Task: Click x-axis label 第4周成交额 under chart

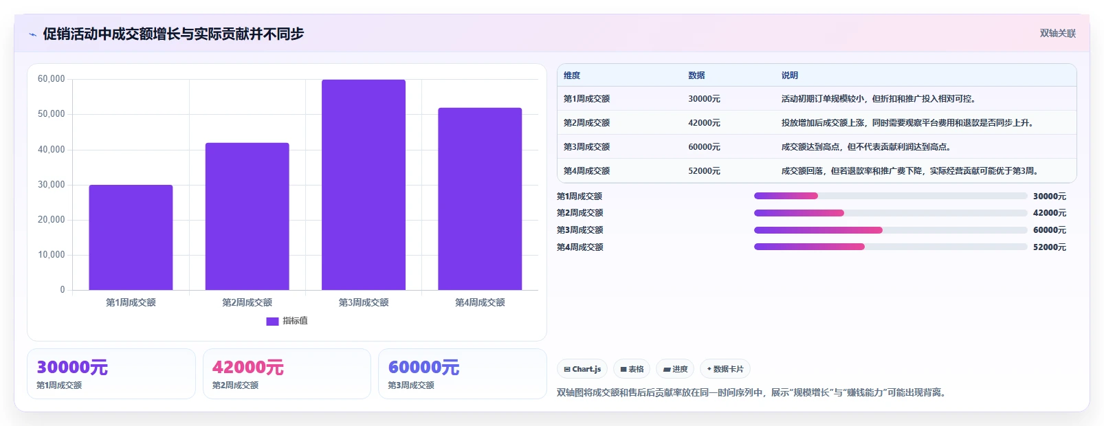Action: pyautogui.click(x=480, y=302)
